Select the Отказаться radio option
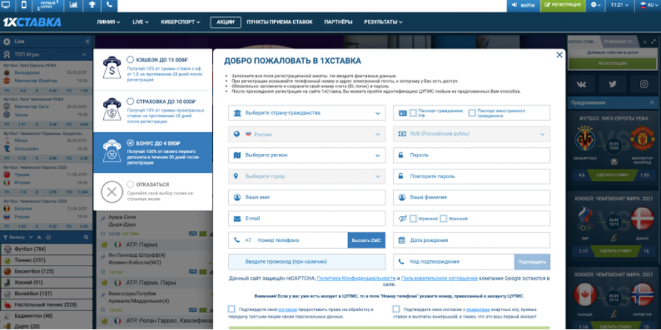This screenshot has height=330, width=661. coord(130,184)
